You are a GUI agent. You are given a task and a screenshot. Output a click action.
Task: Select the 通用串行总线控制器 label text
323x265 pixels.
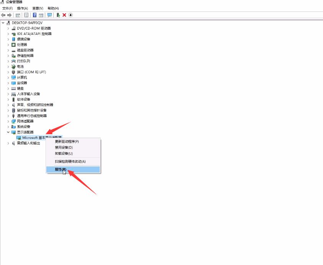(x=32, y=116)
